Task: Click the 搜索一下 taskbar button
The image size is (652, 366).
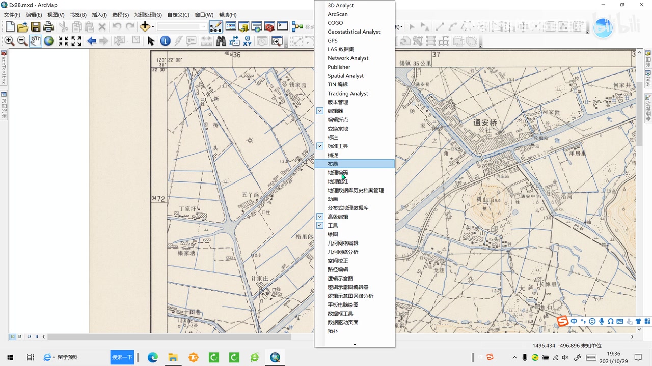Action: (122, 357)
